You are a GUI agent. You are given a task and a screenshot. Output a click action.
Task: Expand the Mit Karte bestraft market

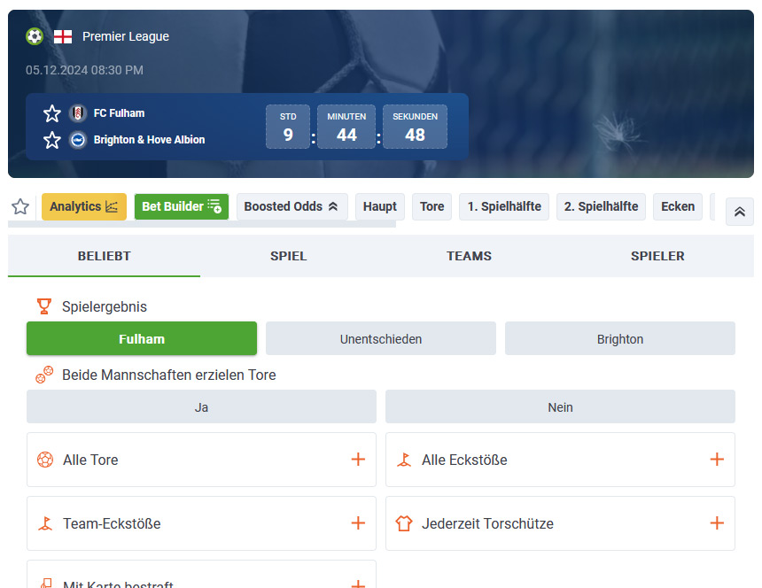click(x=358, y=584)
